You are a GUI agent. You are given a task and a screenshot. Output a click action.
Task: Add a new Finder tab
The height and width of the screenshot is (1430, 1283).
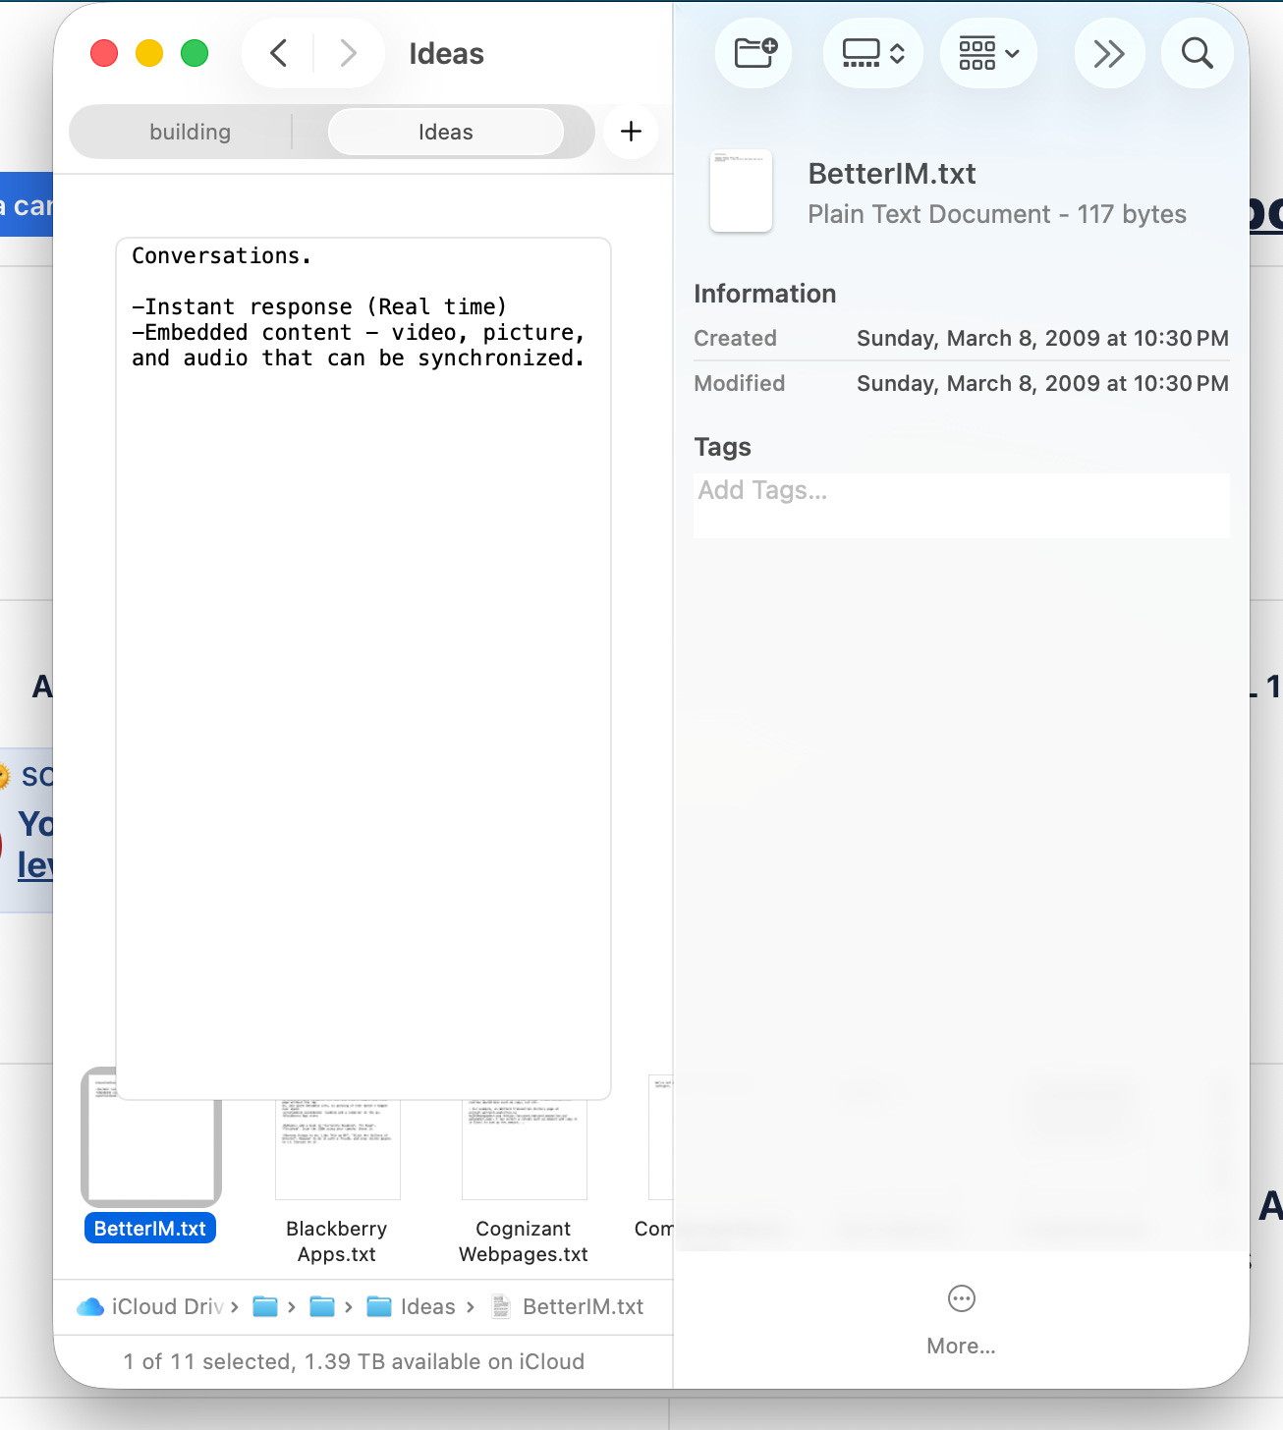631,132
